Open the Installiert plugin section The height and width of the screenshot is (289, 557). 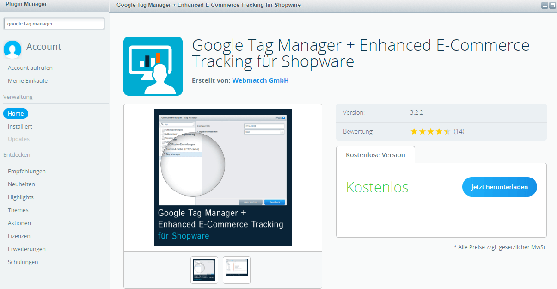(20, 126)
